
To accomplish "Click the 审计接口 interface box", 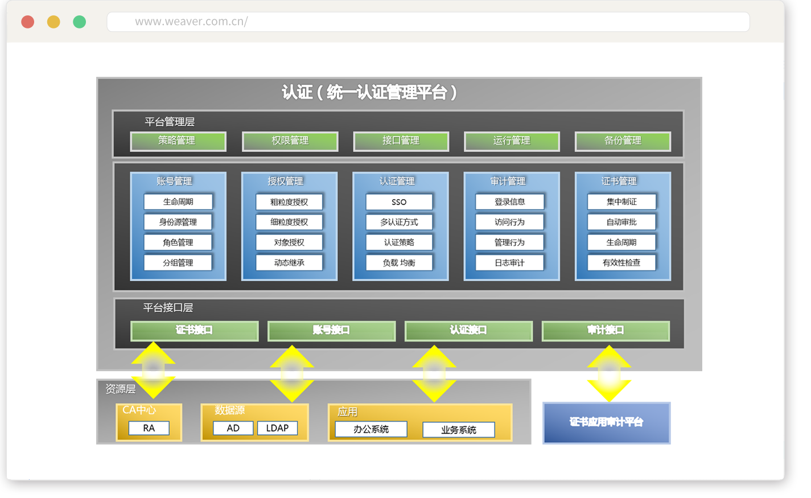I will [x=606, y=331].
